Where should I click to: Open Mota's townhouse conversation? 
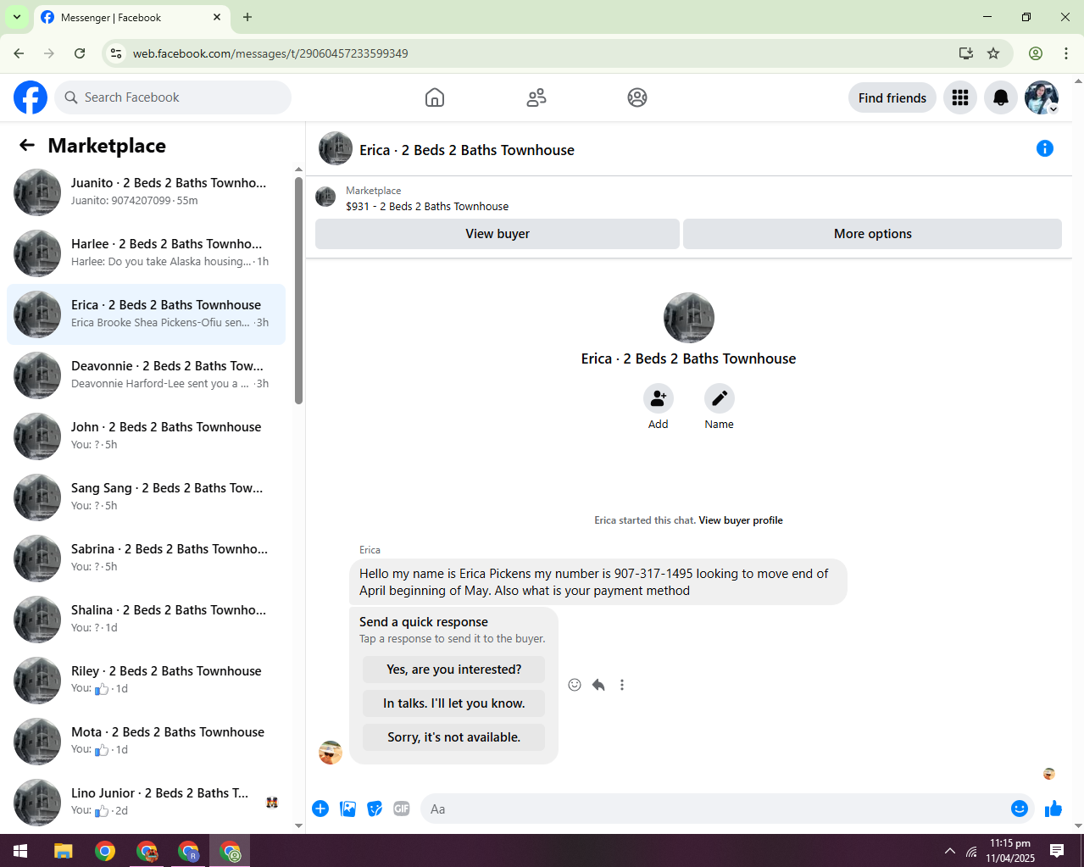(146, 742)
